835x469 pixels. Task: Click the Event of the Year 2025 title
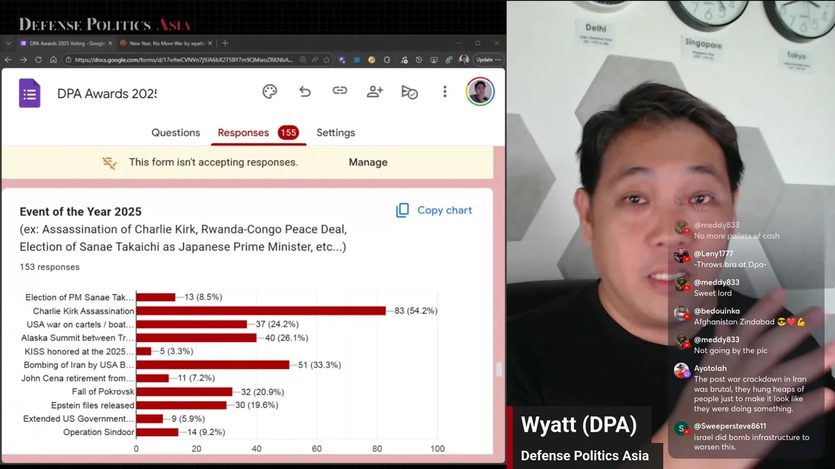80,212
